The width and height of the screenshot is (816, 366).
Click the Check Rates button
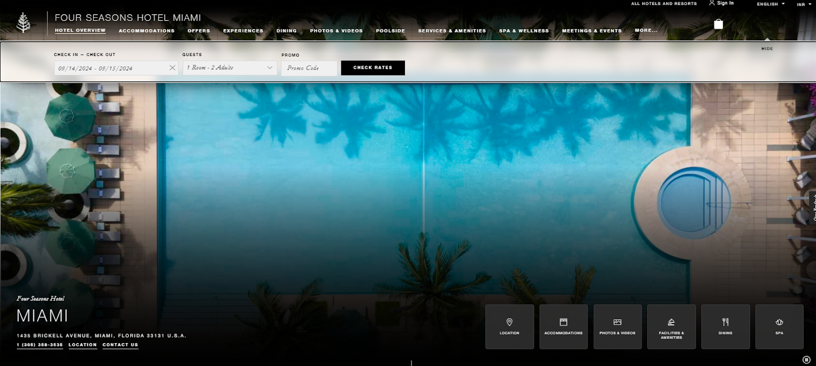click(373, 68)
